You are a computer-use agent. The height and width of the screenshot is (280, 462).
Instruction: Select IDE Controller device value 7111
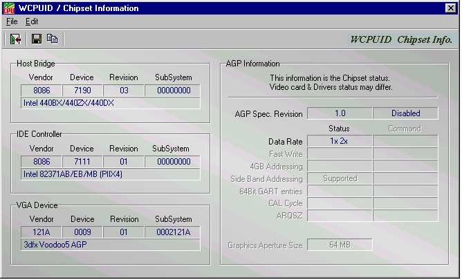[x=82, y=162]
